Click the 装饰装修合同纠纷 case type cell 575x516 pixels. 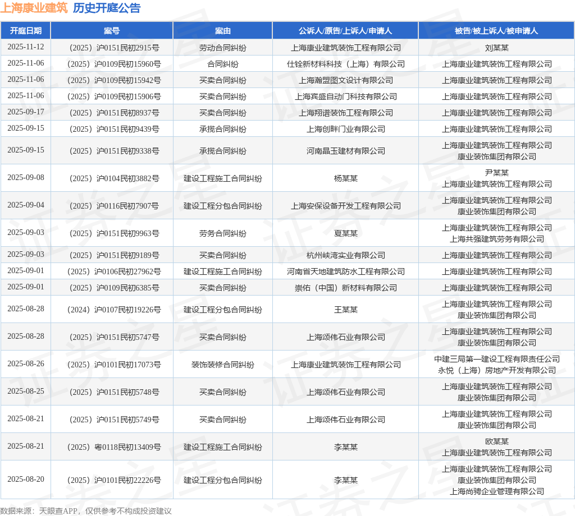point(223,363)
